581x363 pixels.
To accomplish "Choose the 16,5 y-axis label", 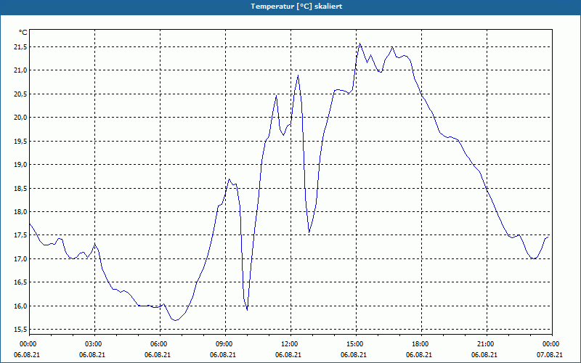I will pos(21,282).
